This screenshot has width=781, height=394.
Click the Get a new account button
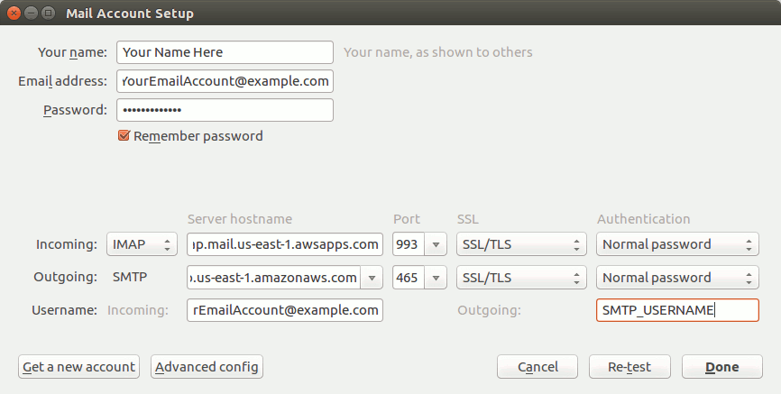pos(78,367)
